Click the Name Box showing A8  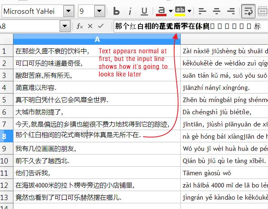[x=29, y=26]
